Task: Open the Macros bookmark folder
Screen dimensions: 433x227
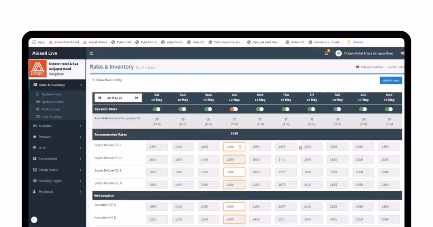Action: click(355, 42)
